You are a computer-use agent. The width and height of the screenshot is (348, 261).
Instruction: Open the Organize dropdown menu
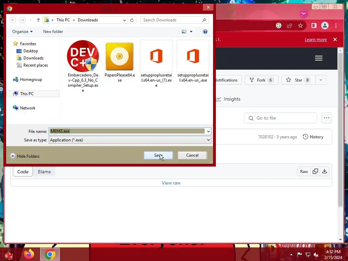(x=22, y=32)
